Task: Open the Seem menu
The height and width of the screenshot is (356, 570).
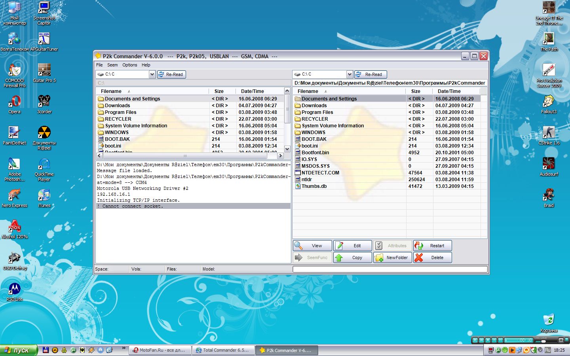Action: tap(112, 65)
